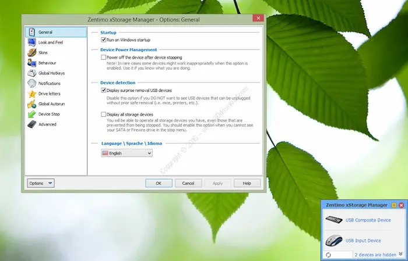Select Device Stop in sidebar

56,114
